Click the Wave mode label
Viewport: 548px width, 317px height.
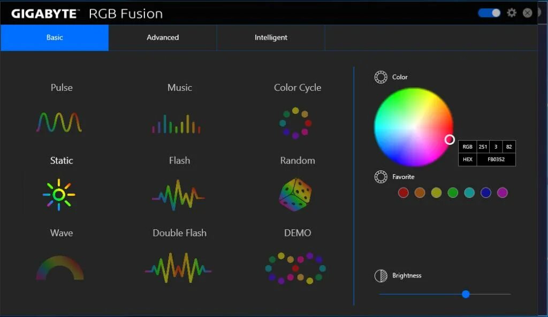[62, 233]
